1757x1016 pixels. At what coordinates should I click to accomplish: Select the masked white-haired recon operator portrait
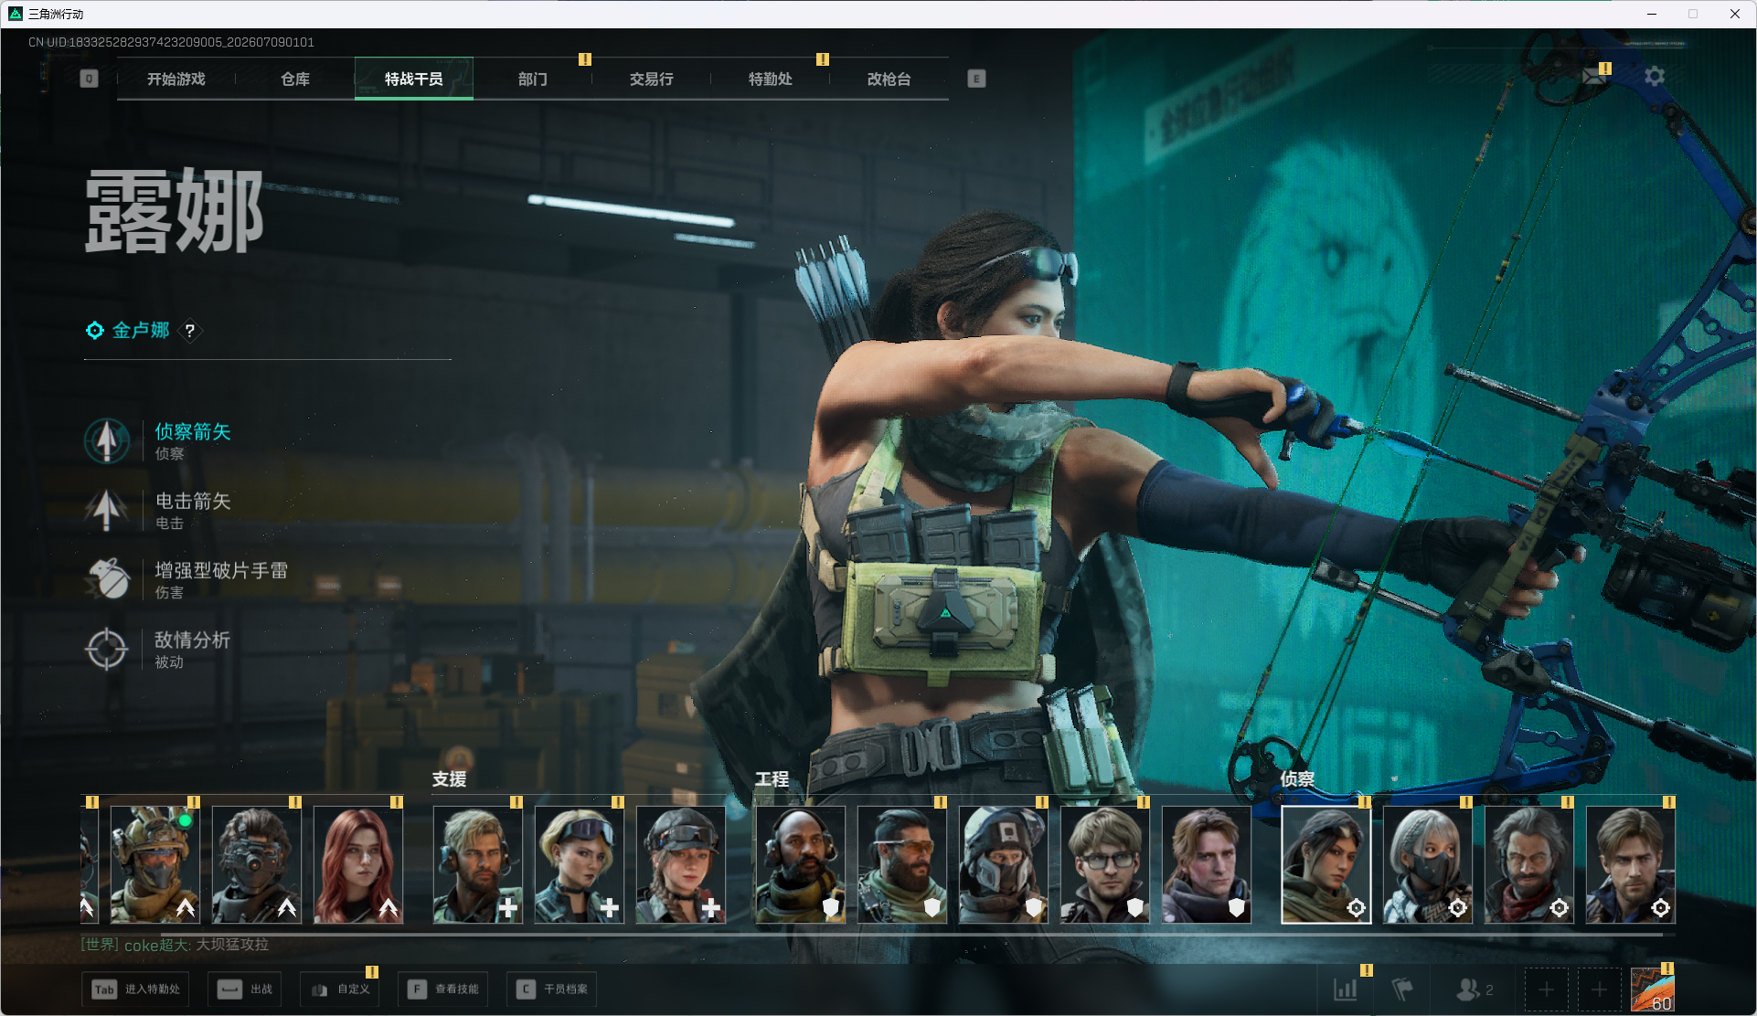coord(1427,864)
